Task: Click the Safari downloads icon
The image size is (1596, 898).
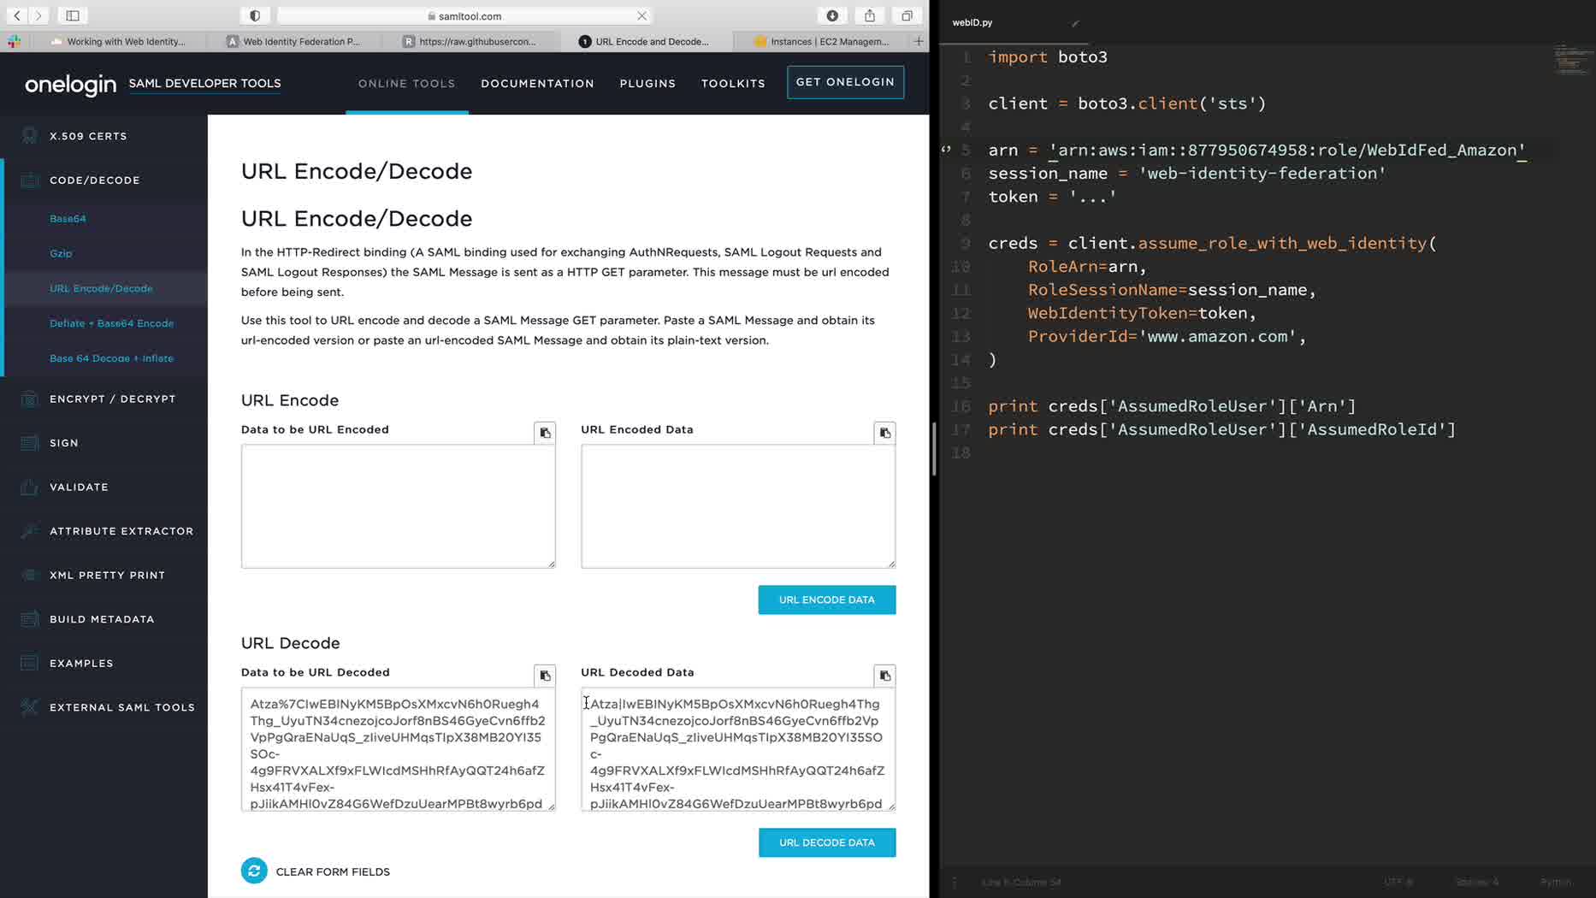Action: click(x=832, y=15)
